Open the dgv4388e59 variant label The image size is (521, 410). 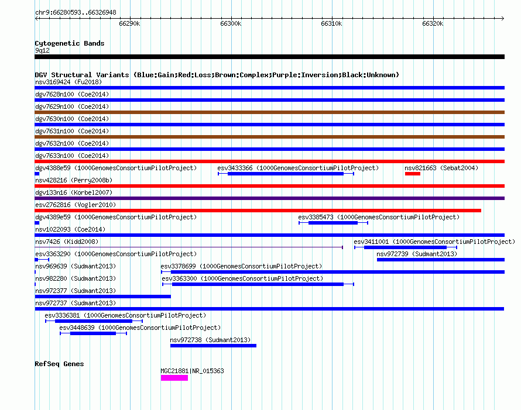(116, 168)
